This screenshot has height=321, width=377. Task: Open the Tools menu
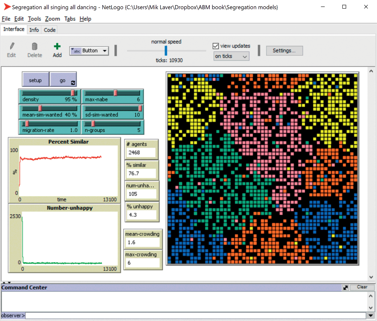34,19
